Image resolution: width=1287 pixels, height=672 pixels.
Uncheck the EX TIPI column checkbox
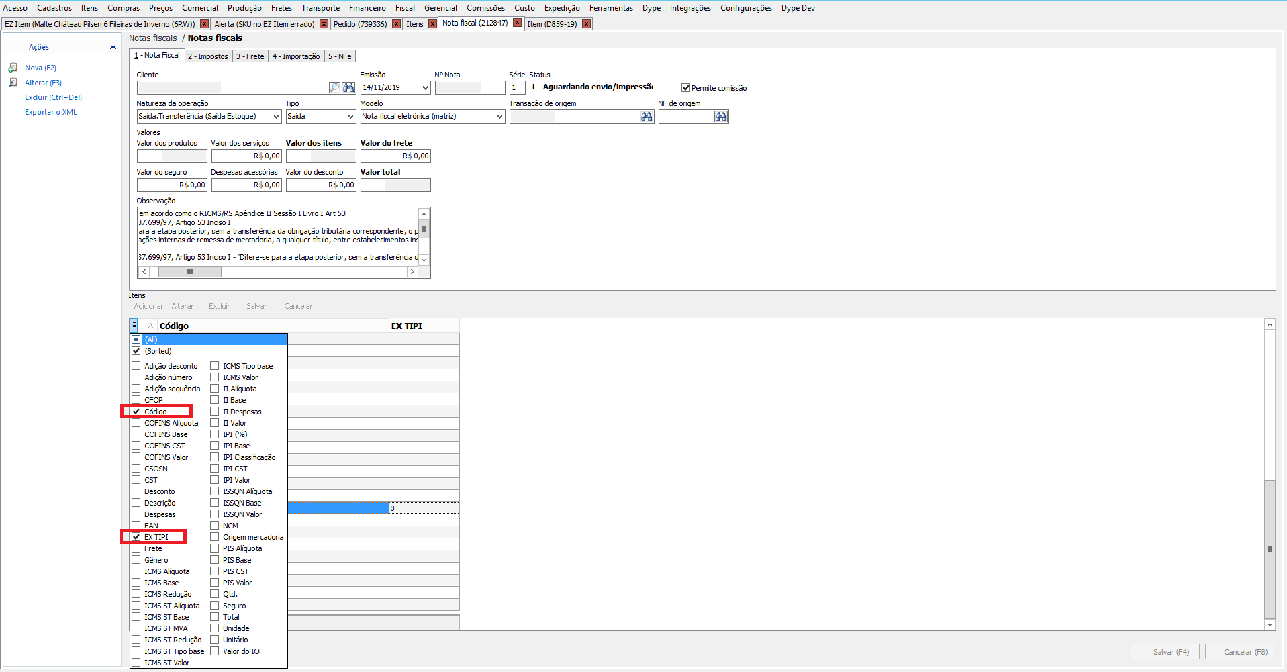point(136,537)
